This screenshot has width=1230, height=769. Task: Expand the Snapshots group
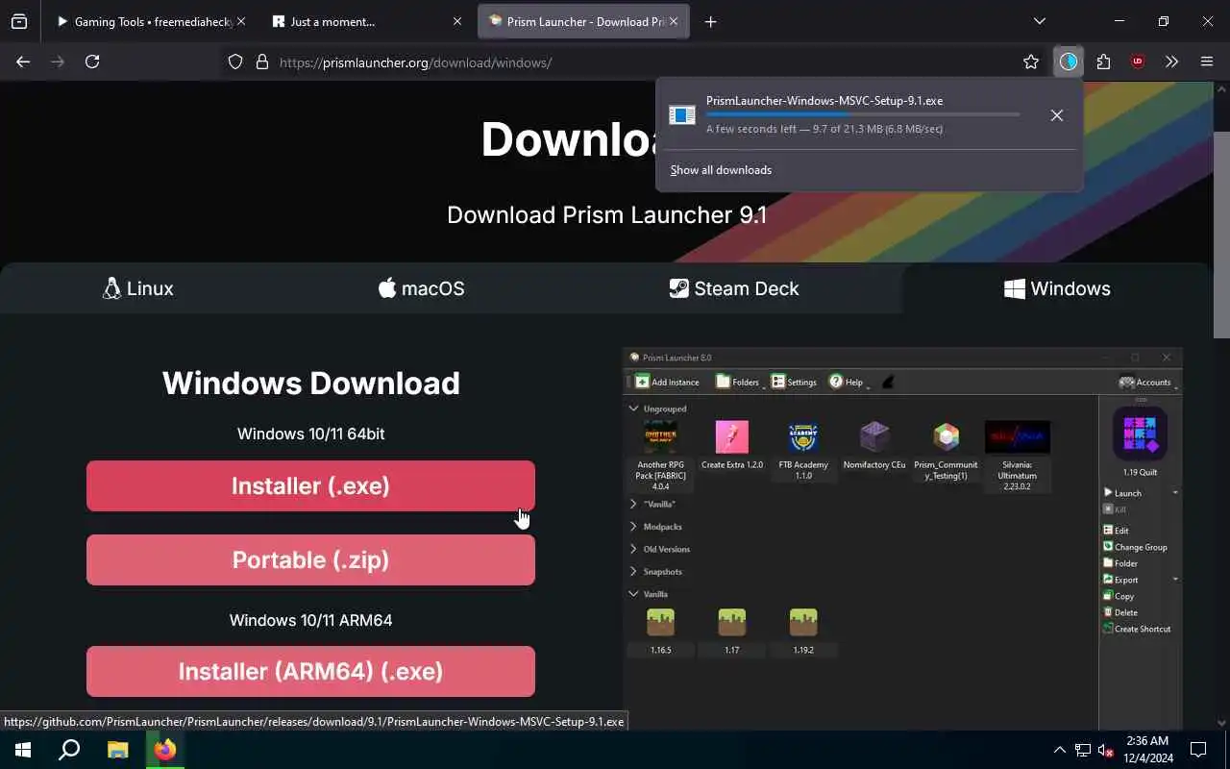[x=633, y=572]
